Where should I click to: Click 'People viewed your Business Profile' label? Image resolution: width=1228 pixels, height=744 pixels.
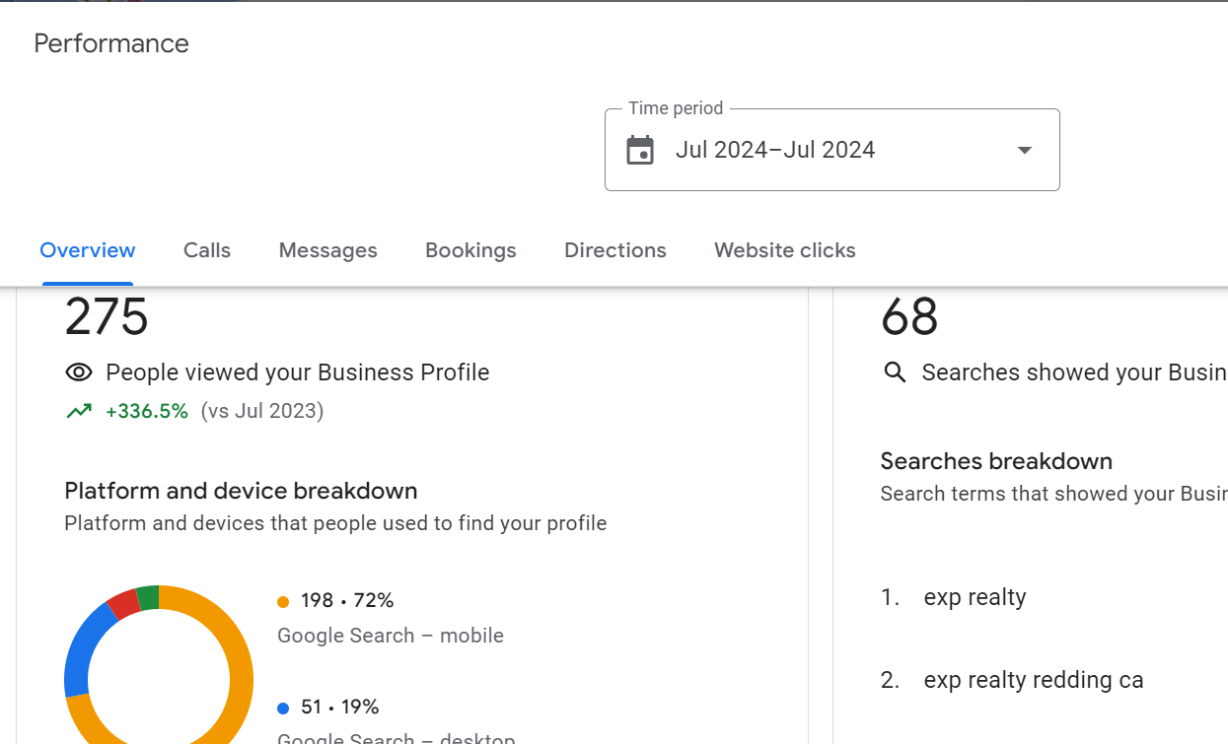click(298, 372)
